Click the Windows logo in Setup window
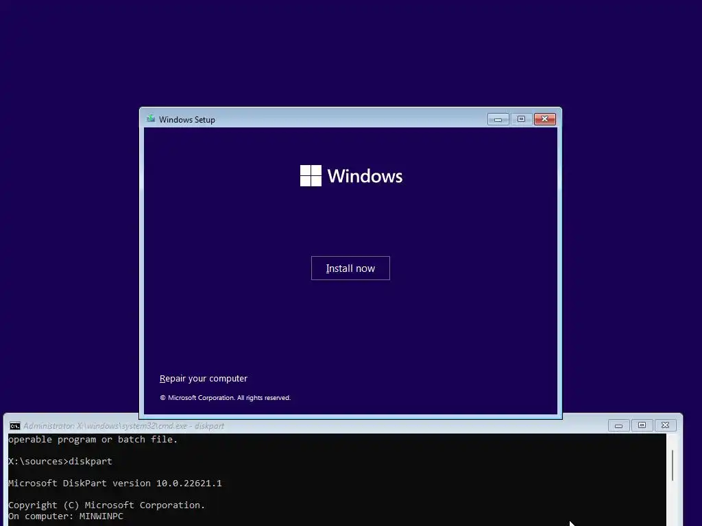Viewport: 702px width, 526px height. click(x=311, y=175)
